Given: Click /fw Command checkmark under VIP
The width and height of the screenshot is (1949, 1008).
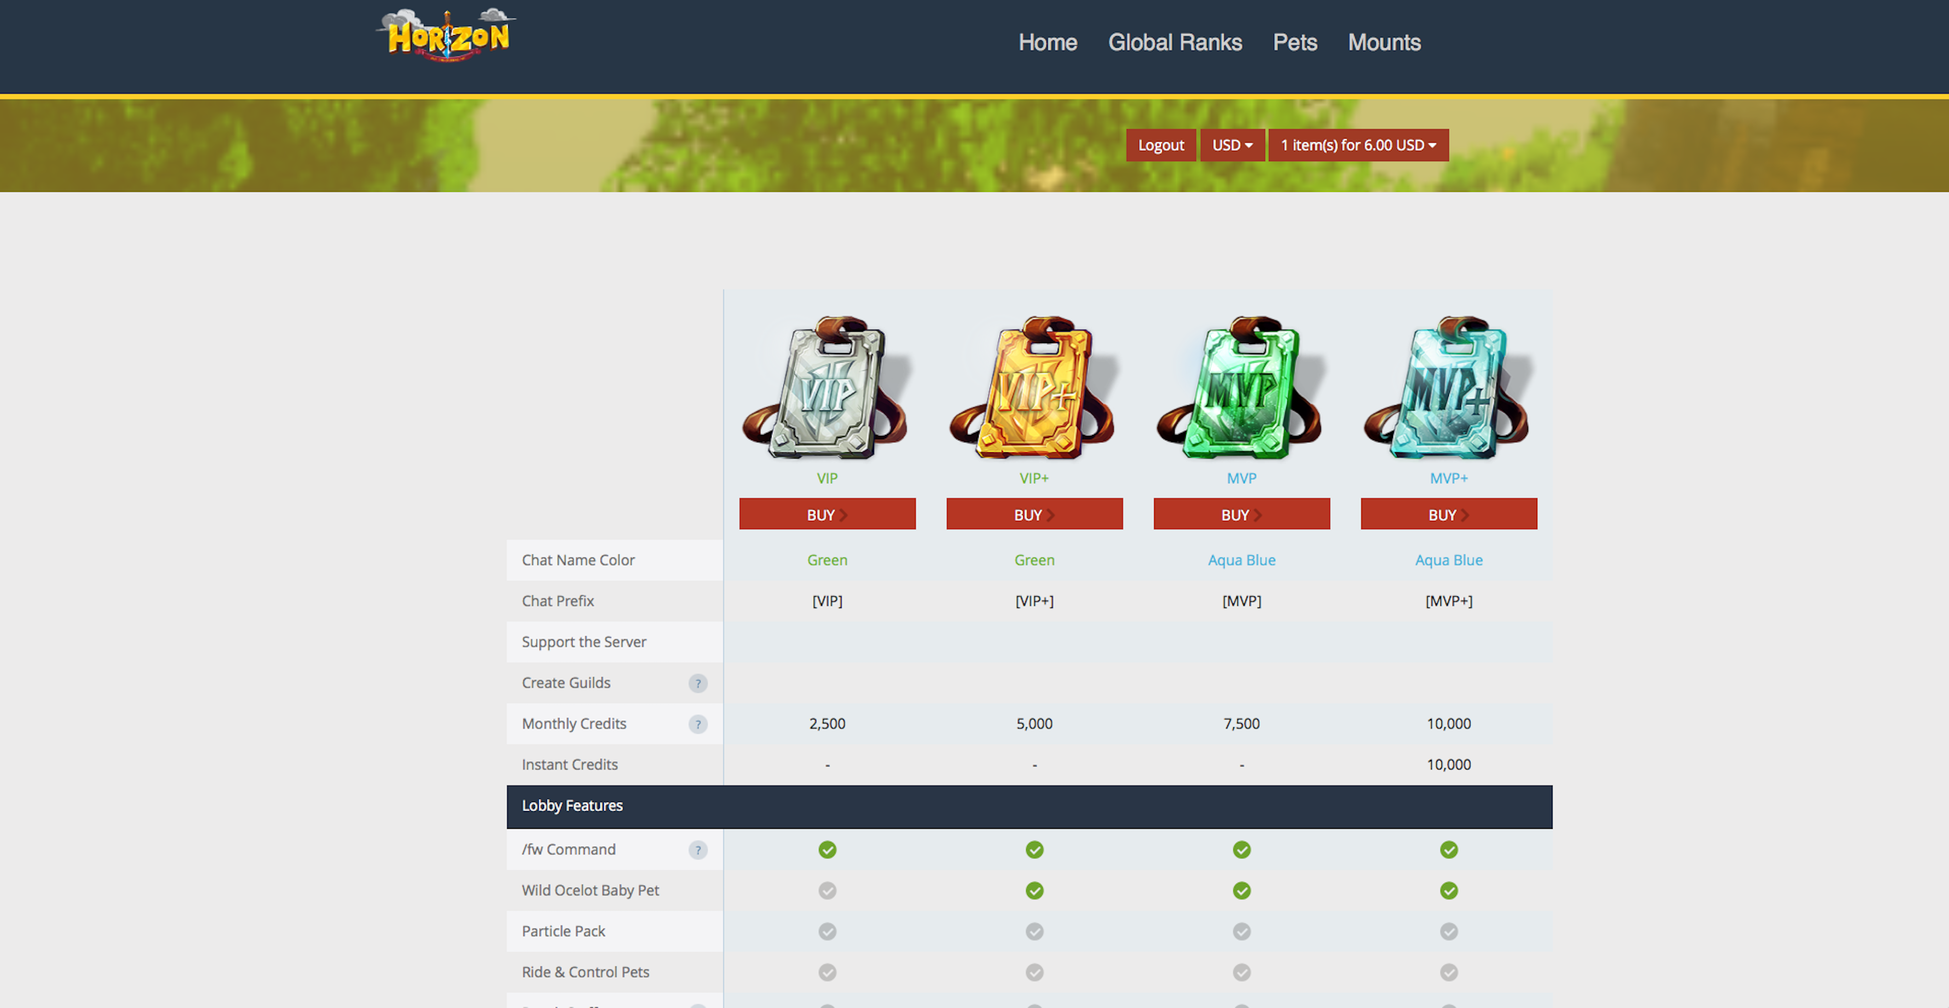Looking at the screenshot, I should pos(827,850).
